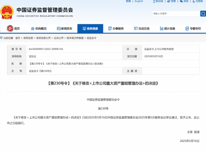Open 新闻发布 navigation tab
206x152 pixels.
[x=64, y=29]
